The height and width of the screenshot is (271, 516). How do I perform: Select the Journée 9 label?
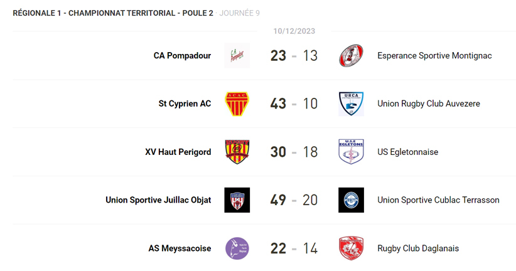pos(239,13)
